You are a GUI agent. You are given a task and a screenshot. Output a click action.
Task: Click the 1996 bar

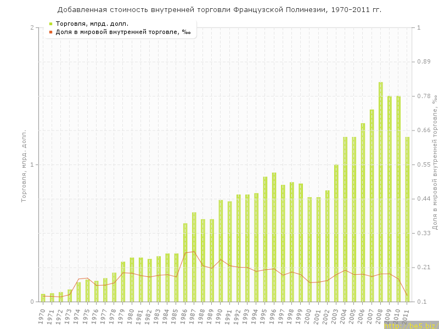click(x=274, y=237)
